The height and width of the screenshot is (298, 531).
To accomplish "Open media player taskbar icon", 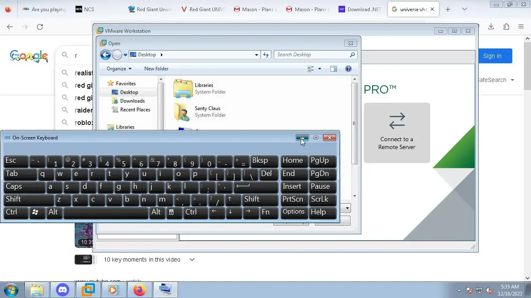I will 114,290.
